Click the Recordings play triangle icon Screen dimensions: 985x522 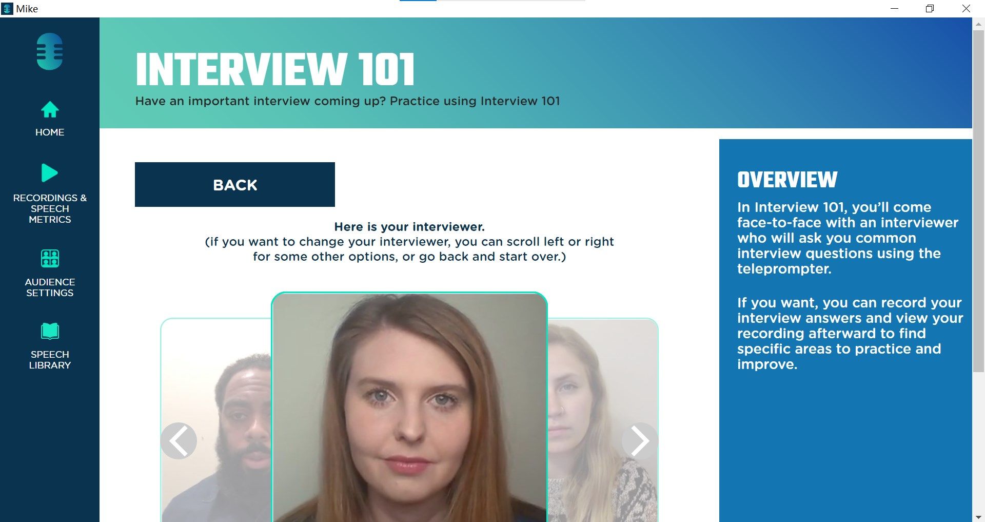[x=50, y=173]
